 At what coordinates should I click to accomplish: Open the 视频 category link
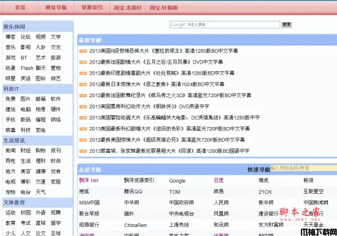coord(40,37)
